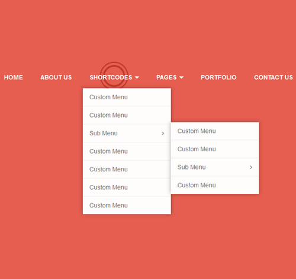Go to the ABOUT US page

pos(56,77)
